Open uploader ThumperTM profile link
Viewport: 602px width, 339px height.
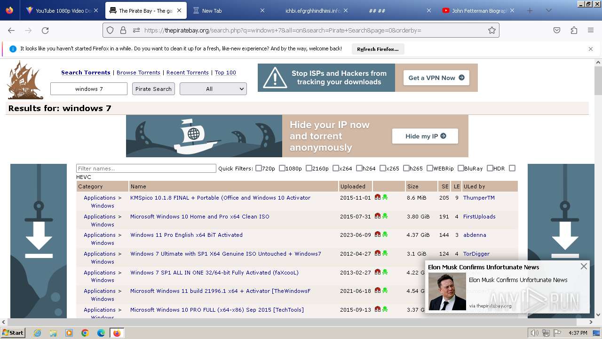479,198
